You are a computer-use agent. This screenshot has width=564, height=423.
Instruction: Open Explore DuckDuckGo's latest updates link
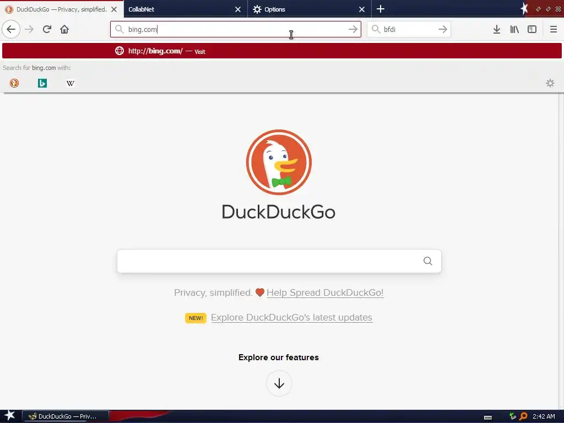(291, 318)
